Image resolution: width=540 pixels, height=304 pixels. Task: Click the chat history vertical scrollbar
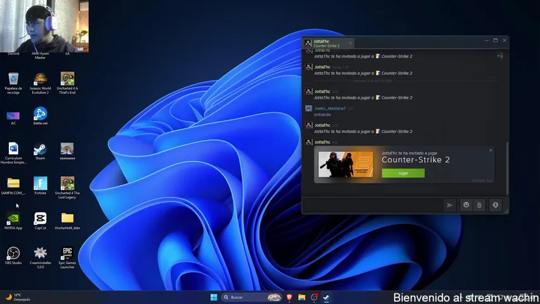507,168
